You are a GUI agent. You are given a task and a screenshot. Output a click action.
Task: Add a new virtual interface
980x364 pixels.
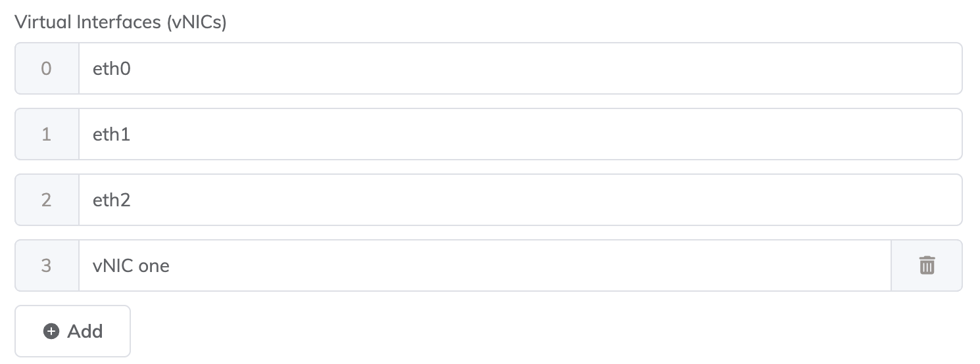(73, 331)
